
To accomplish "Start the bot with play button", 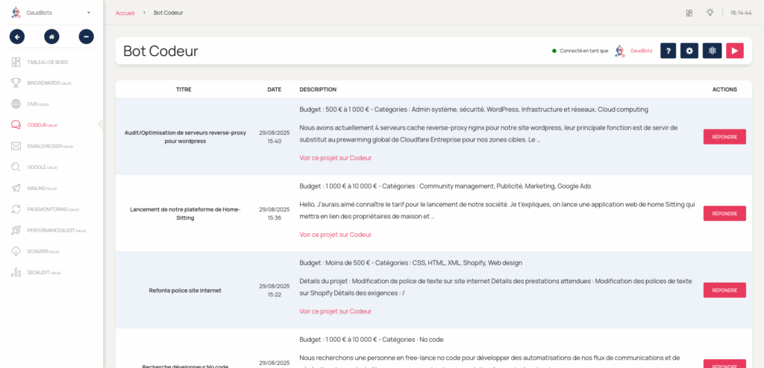I will [735, 51].
